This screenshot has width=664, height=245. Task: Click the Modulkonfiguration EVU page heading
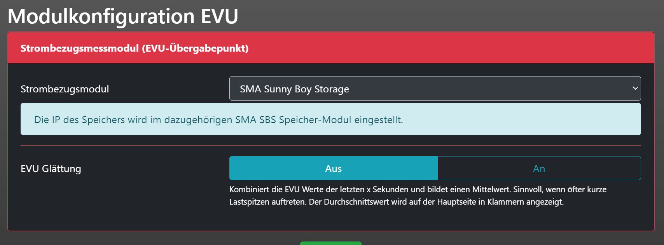point(123,17)
